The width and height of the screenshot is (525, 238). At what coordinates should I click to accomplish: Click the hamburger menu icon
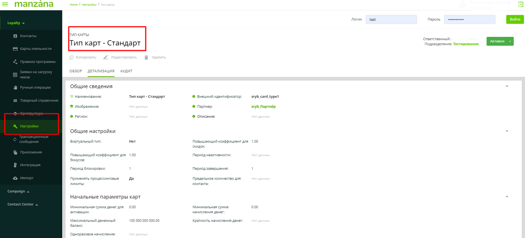tap(5, 5)
